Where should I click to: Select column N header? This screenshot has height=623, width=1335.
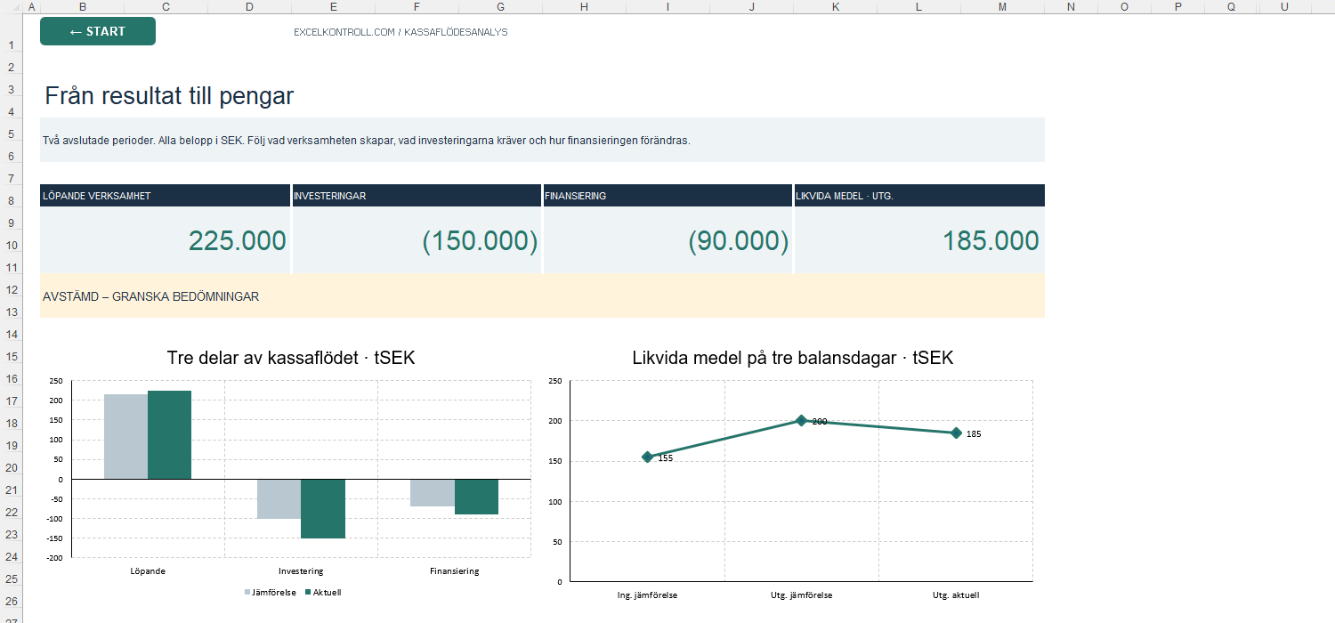point(1072,7)
